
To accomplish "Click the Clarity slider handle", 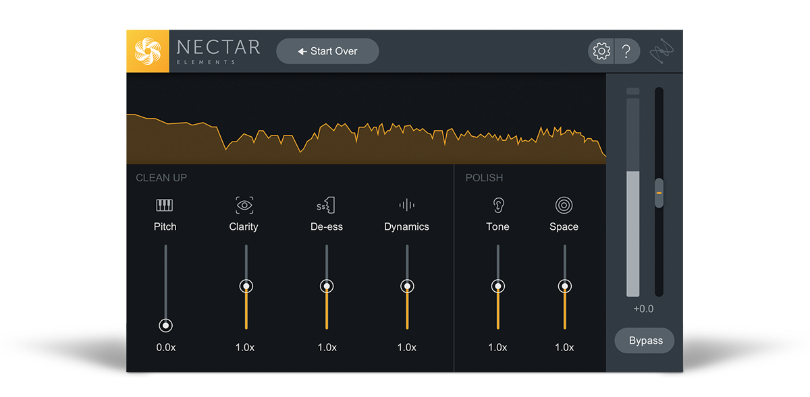I will [x=246, y=286].
